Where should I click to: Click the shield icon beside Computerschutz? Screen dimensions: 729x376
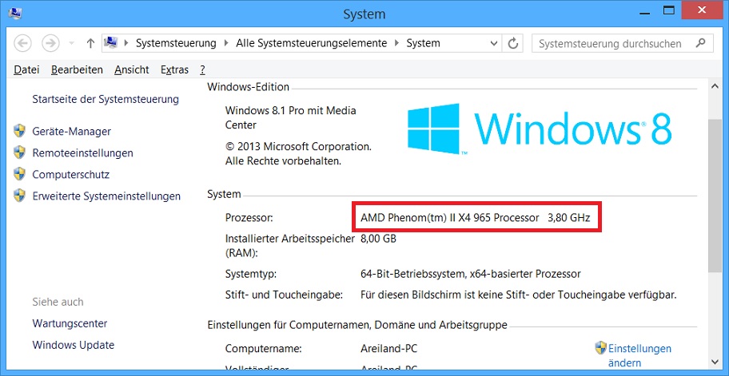coord(19,174)
